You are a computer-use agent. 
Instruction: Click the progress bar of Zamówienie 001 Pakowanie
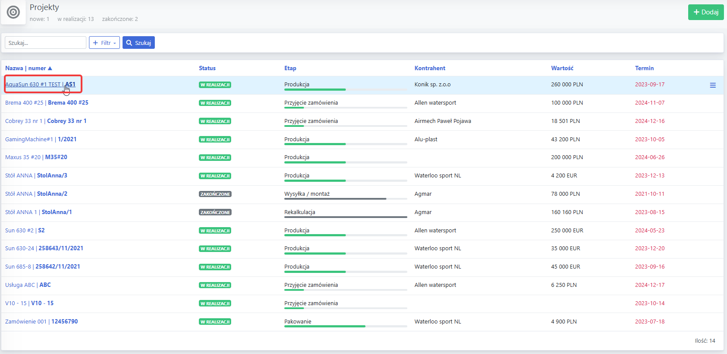[345, 326]
